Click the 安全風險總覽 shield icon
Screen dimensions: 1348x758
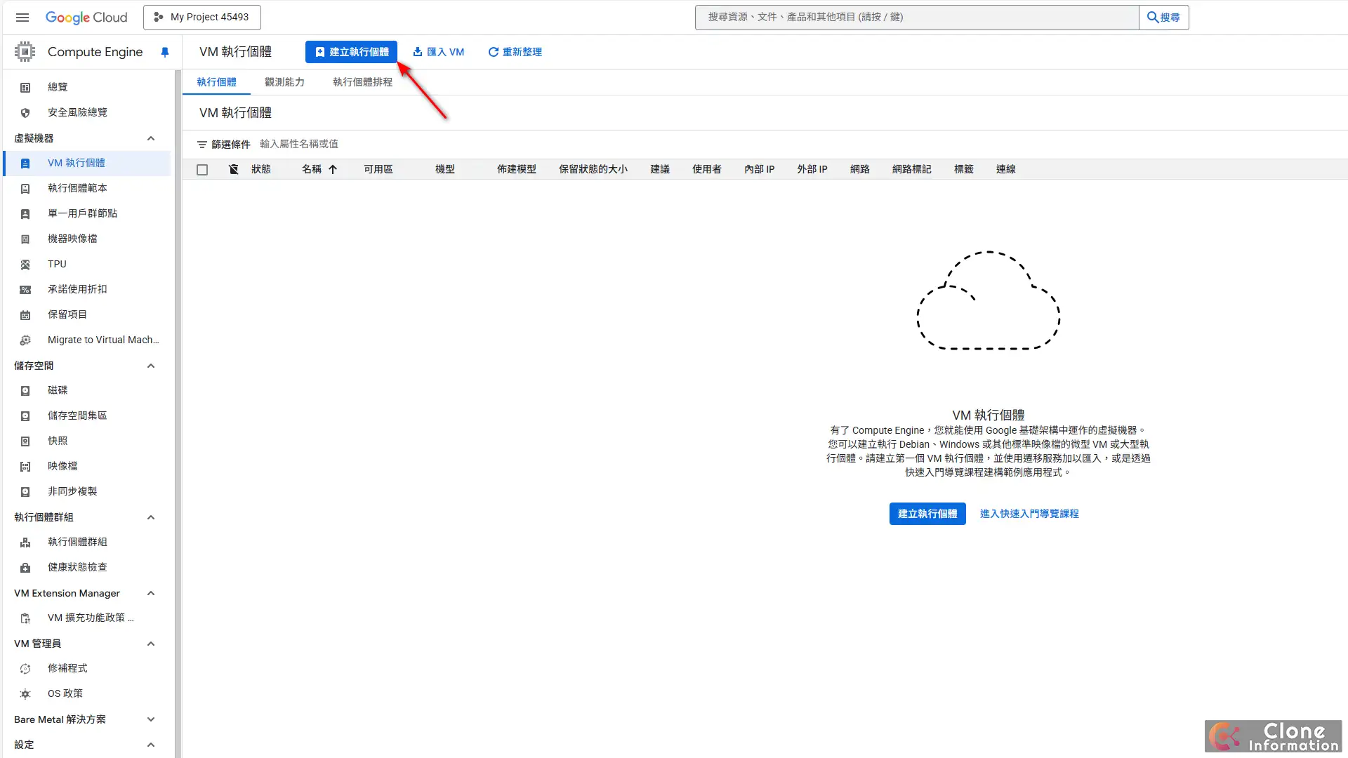pos(25,112)
